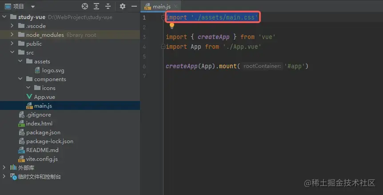Click the locate/select opened file target icon
The height and width of the screenshot is (195, 383).
(x=85, y=6)
